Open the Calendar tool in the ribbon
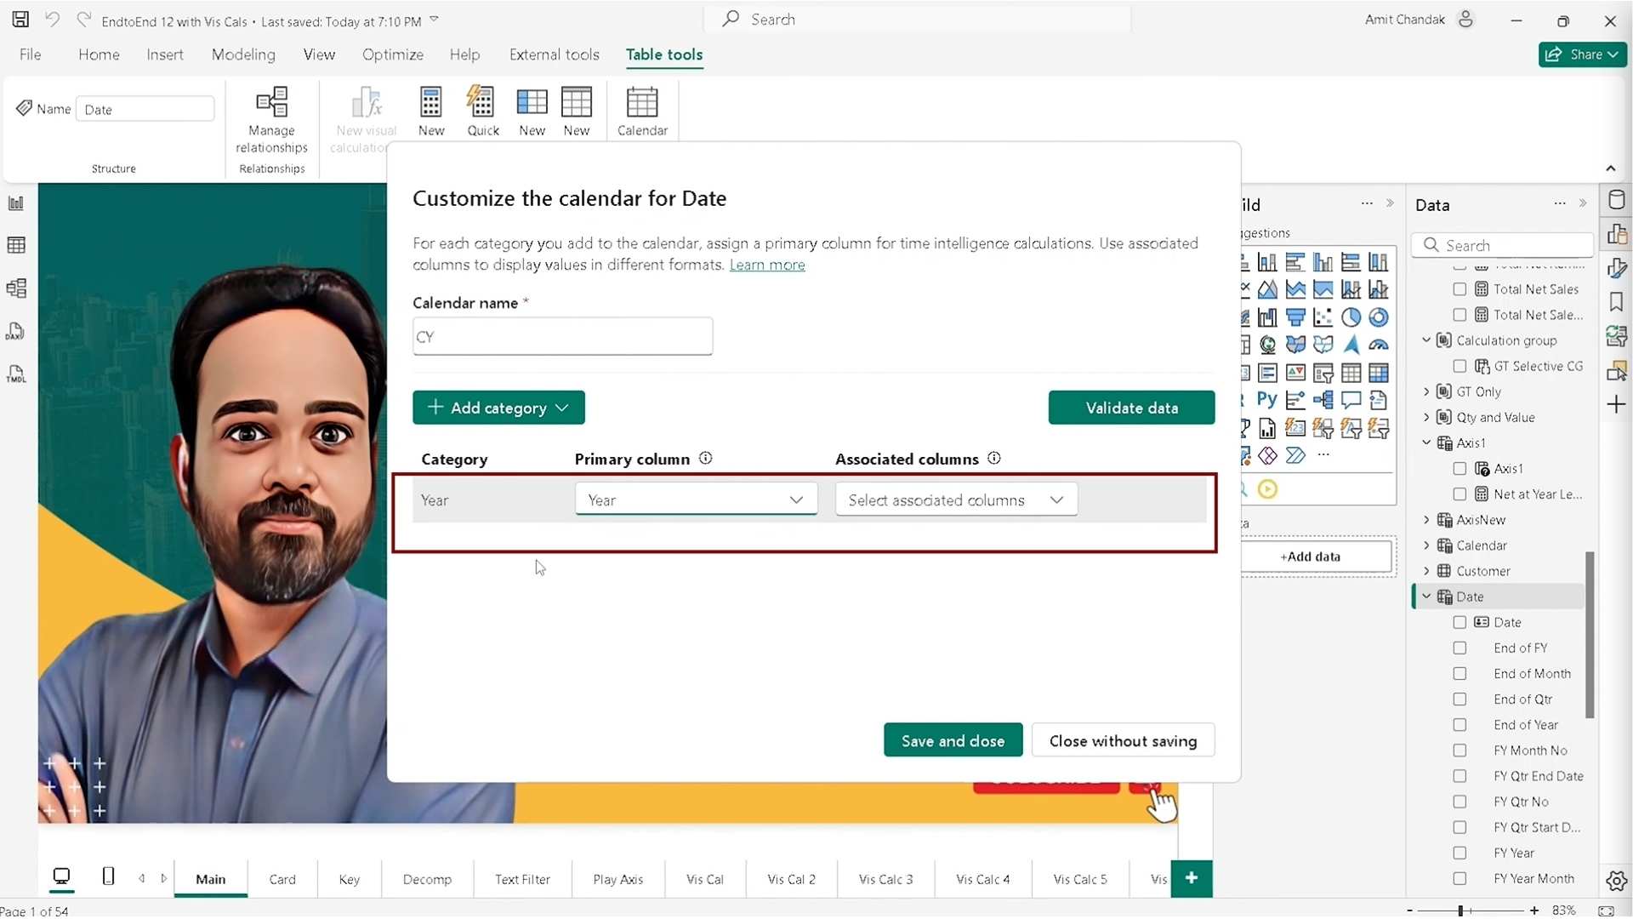This screenshot has height=919, width=1633. (x=642, y=109)
